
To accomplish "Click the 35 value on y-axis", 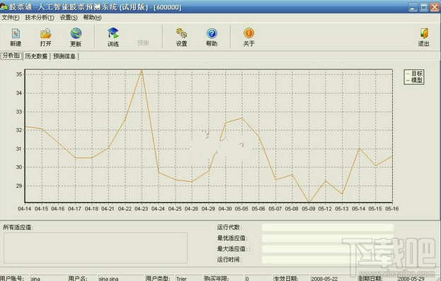I will (19, 74).
